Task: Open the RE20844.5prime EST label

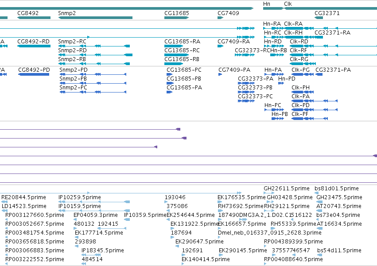Action: tap(23, 197)
